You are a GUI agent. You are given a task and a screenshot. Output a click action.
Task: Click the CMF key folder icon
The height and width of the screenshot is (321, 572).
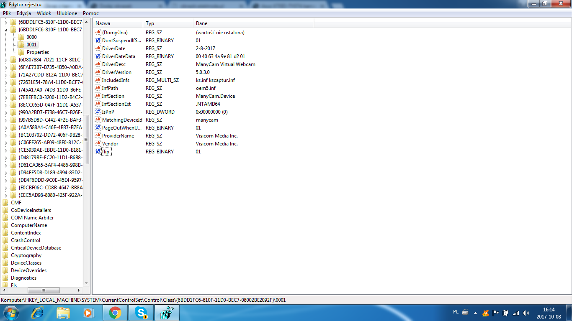tap(5, 203)
